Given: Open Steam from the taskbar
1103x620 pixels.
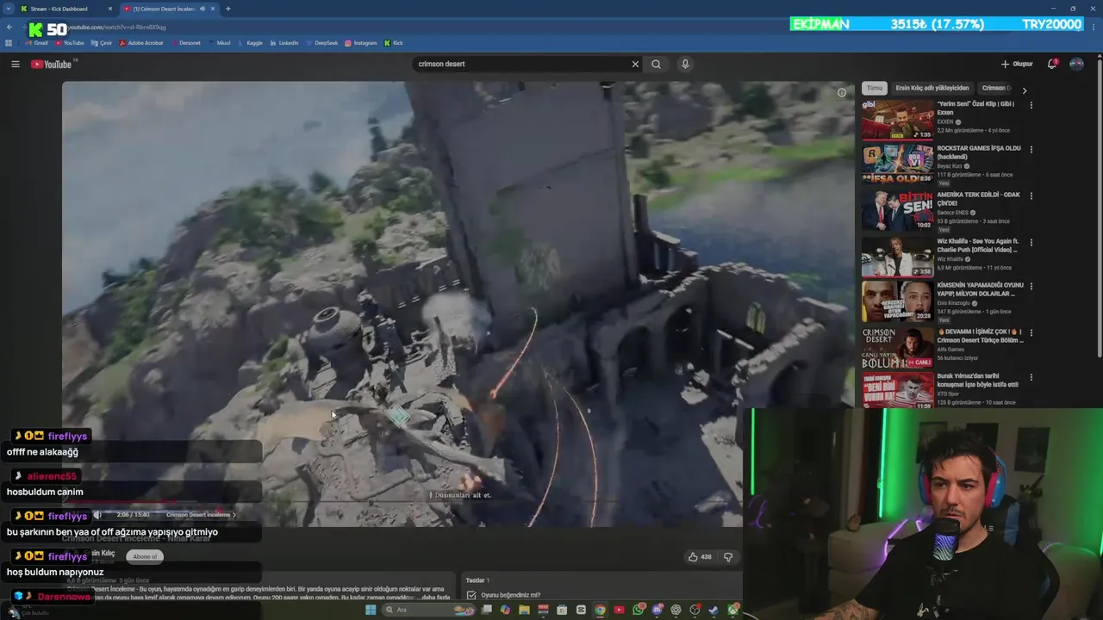Looking at the screenshot, I should tap(714, 610).
